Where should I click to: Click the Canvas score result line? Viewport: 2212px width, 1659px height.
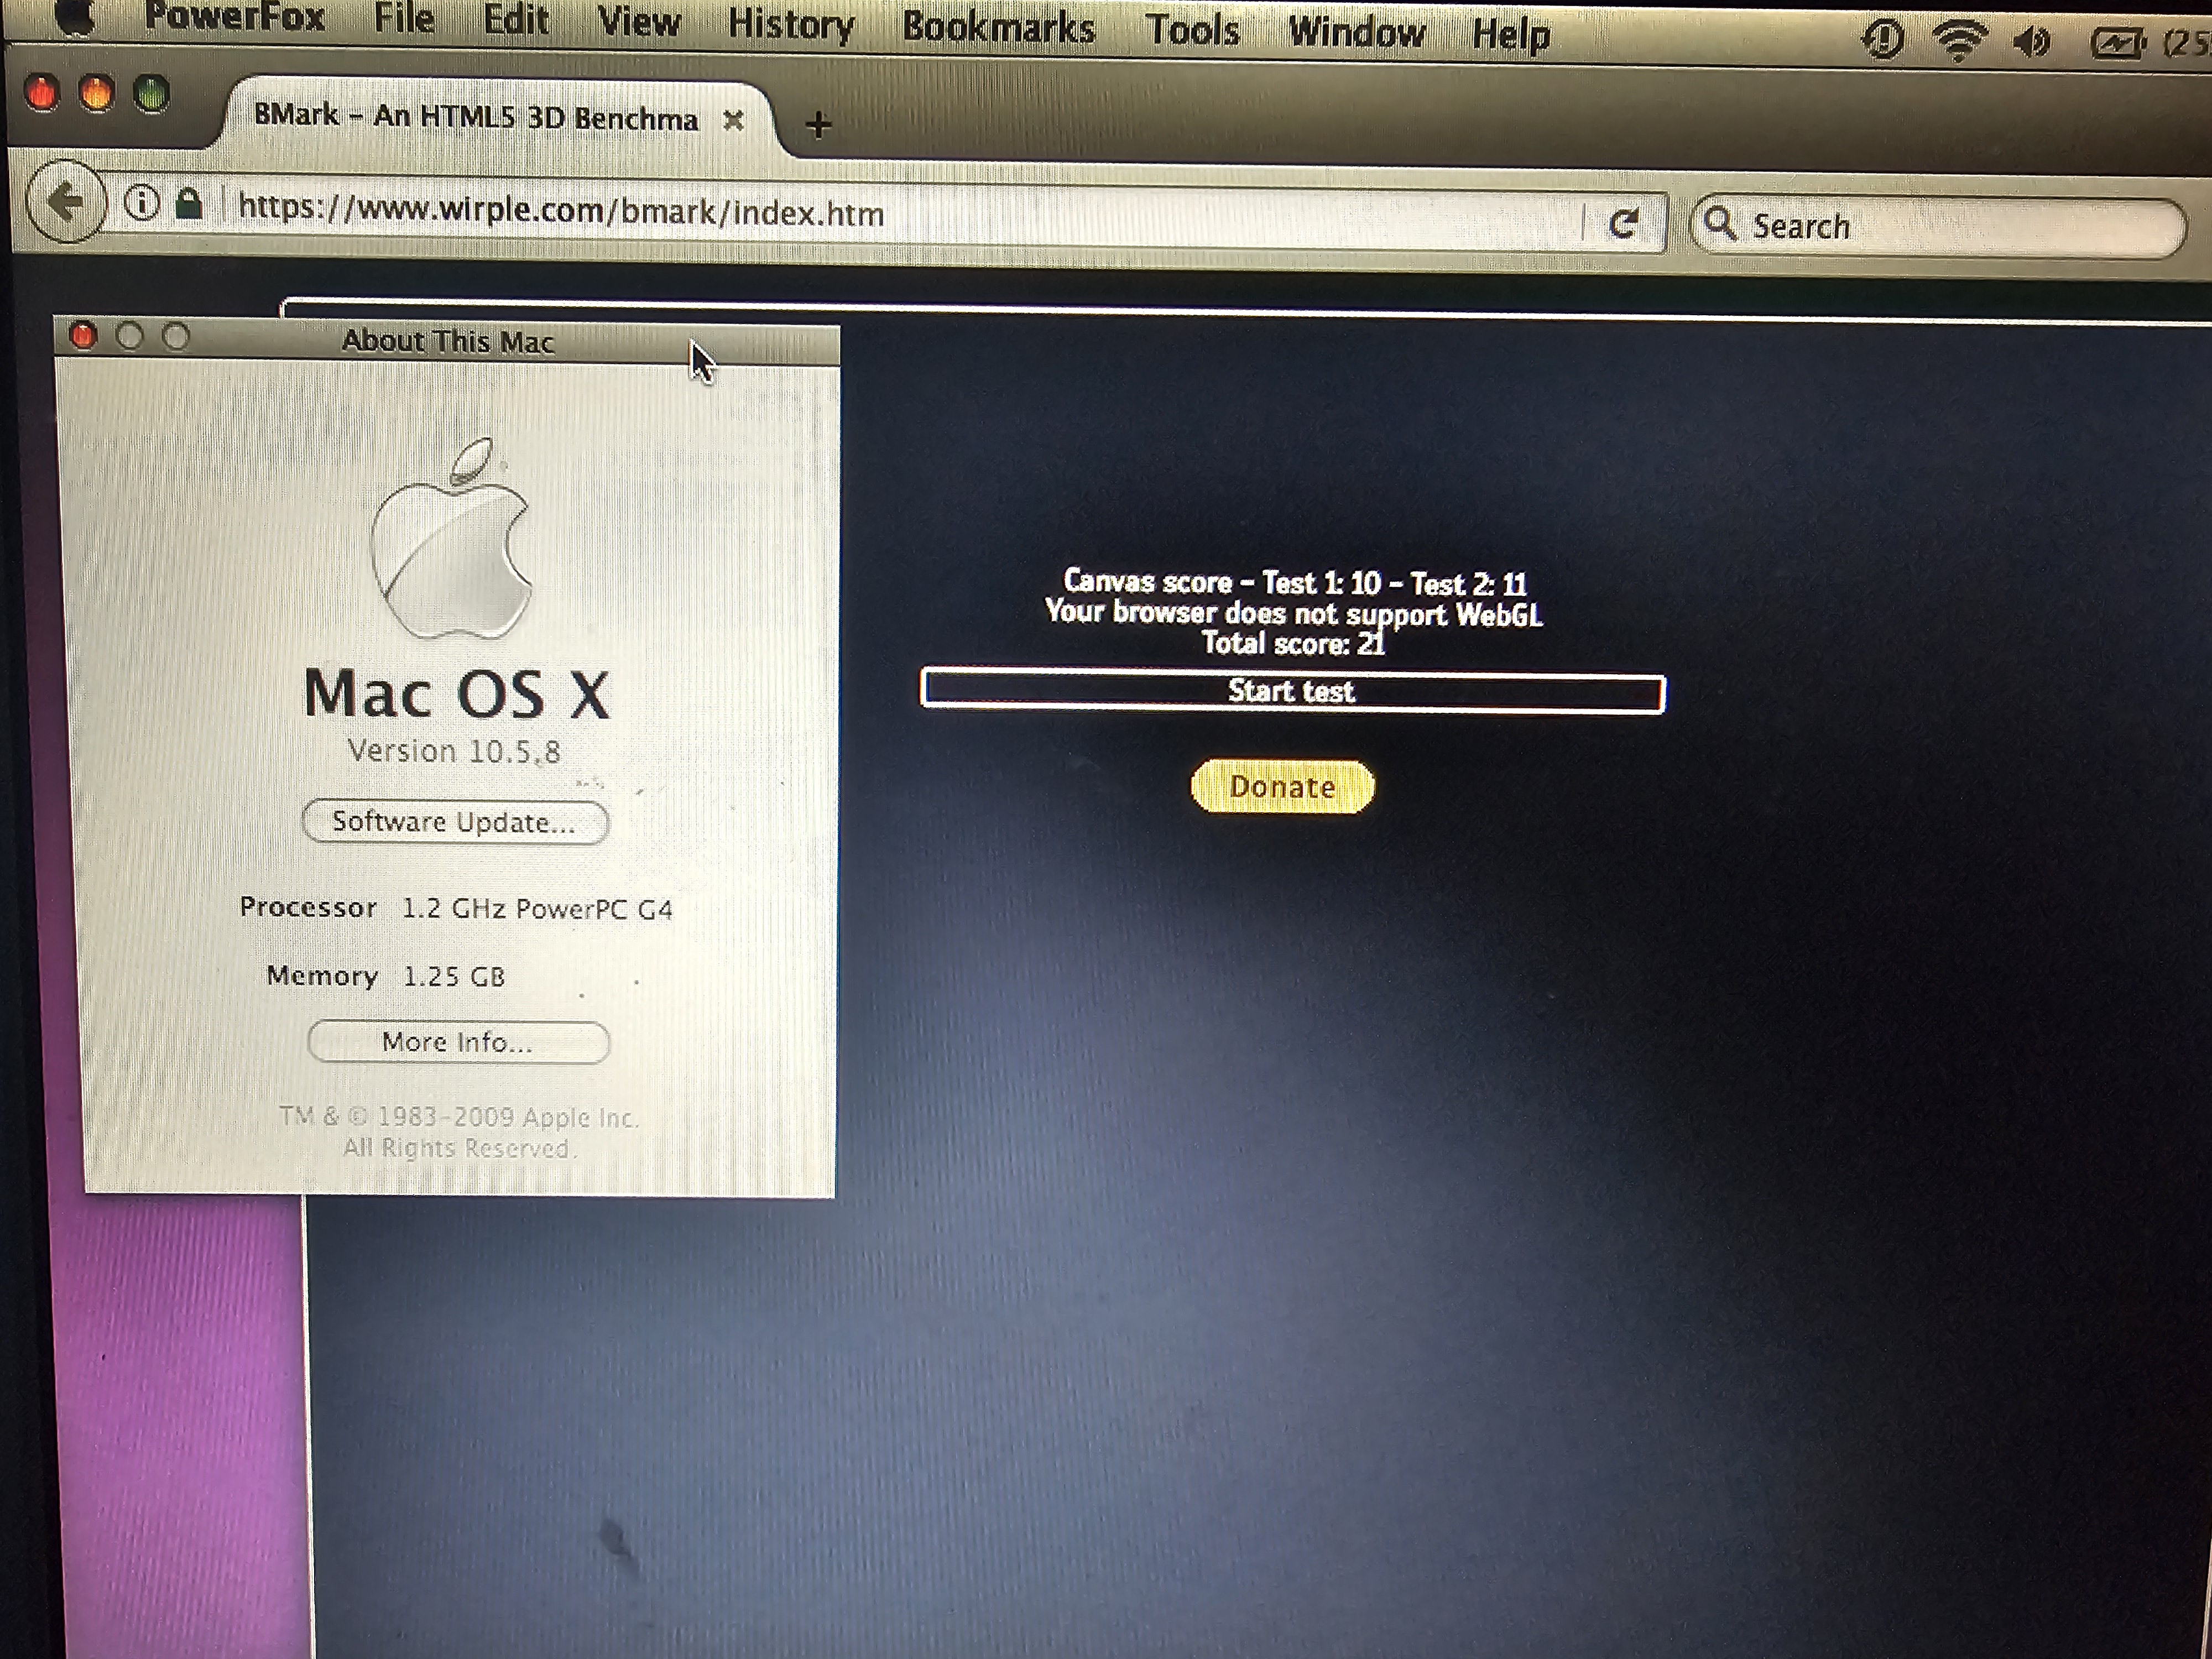1294,582
